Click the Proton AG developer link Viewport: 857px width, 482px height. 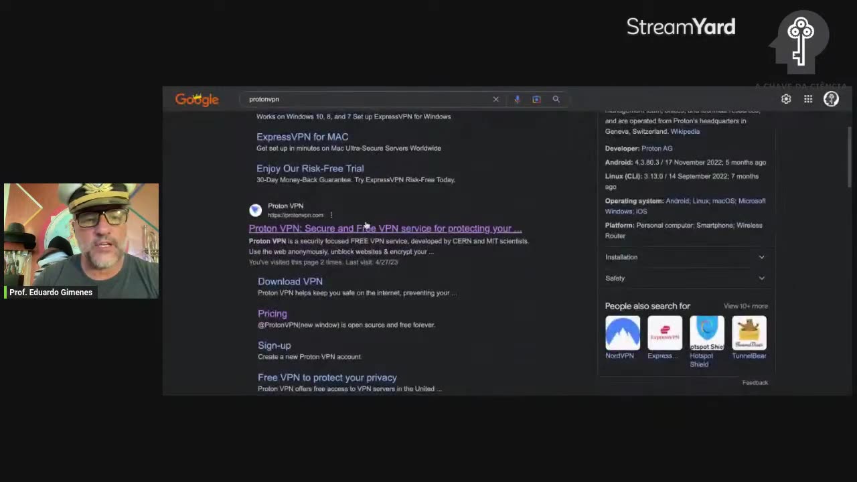click(x=656, y=148)
